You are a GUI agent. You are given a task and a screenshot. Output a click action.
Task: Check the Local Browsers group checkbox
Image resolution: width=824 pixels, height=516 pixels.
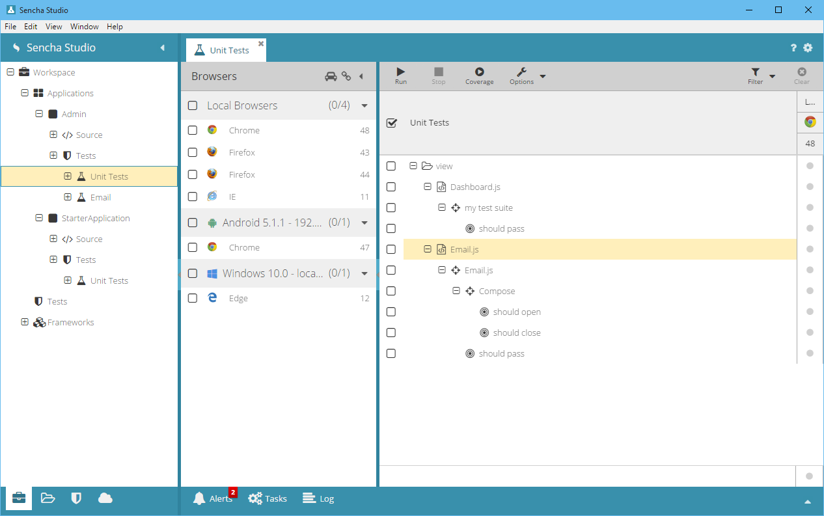pos(193,105)
